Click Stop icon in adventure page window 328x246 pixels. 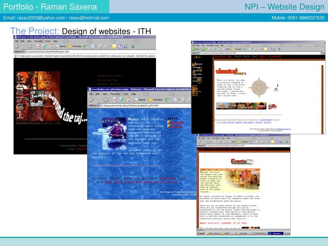point(115,100)
